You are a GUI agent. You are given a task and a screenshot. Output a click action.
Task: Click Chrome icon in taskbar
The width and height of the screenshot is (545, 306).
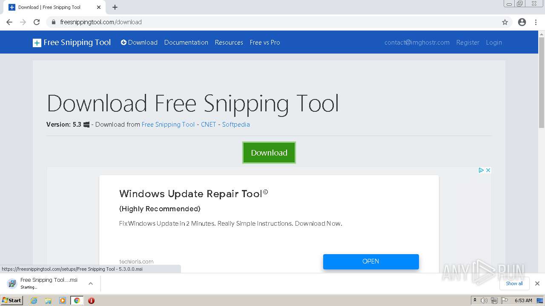point(77,300)
